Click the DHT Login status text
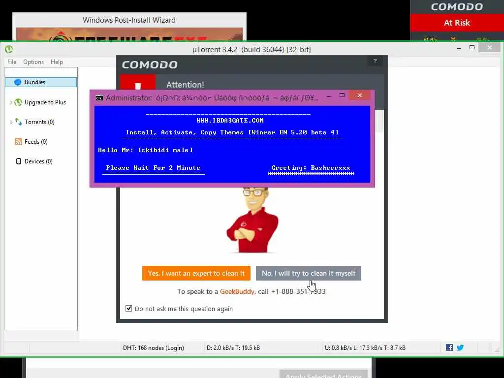The height and width of the screenshot is (378, 504). click(154, 348)
